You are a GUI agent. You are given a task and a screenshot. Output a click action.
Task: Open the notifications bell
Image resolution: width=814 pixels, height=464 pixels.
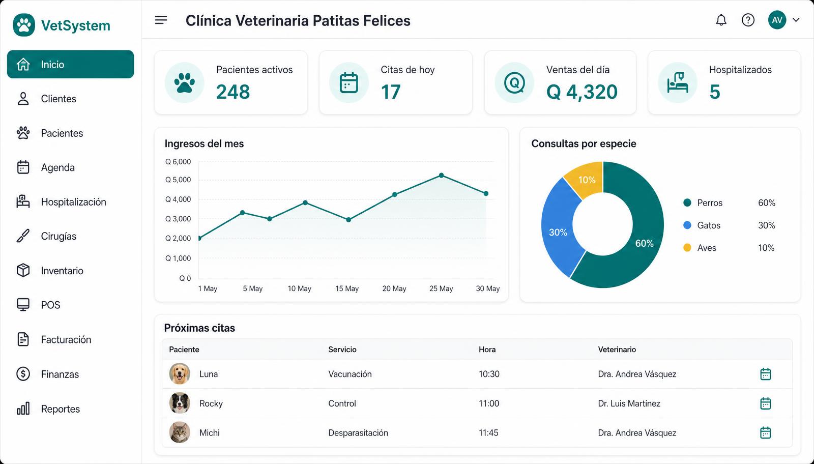pos(721,20)
